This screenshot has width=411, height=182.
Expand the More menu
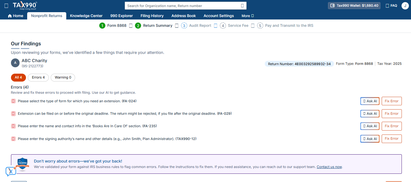click(248, 16)
